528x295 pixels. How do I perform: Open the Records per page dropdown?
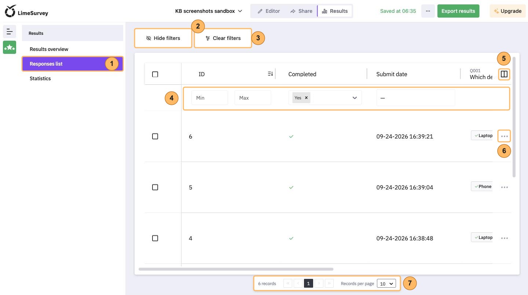point(386,284)
